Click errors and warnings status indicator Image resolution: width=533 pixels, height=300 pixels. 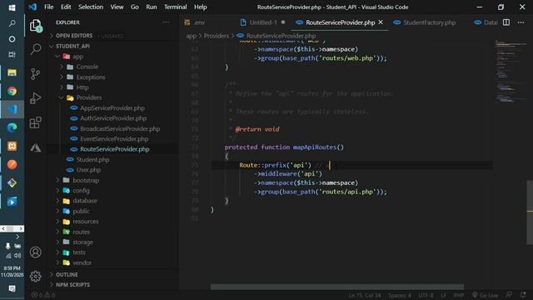click(x=43, y=295)
